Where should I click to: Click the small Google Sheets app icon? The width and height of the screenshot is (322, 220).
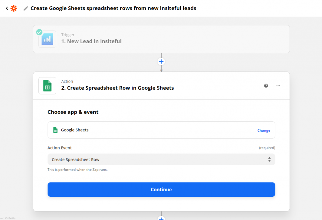click(x=55, y=130)
